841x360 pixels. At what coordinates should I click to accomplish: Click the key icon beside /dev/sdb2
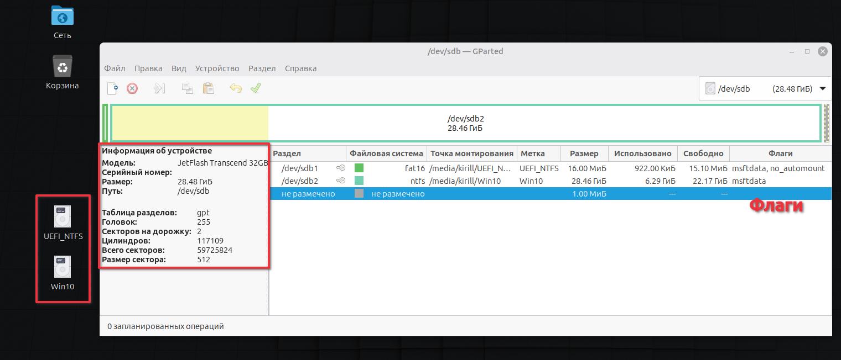(341, 181)
